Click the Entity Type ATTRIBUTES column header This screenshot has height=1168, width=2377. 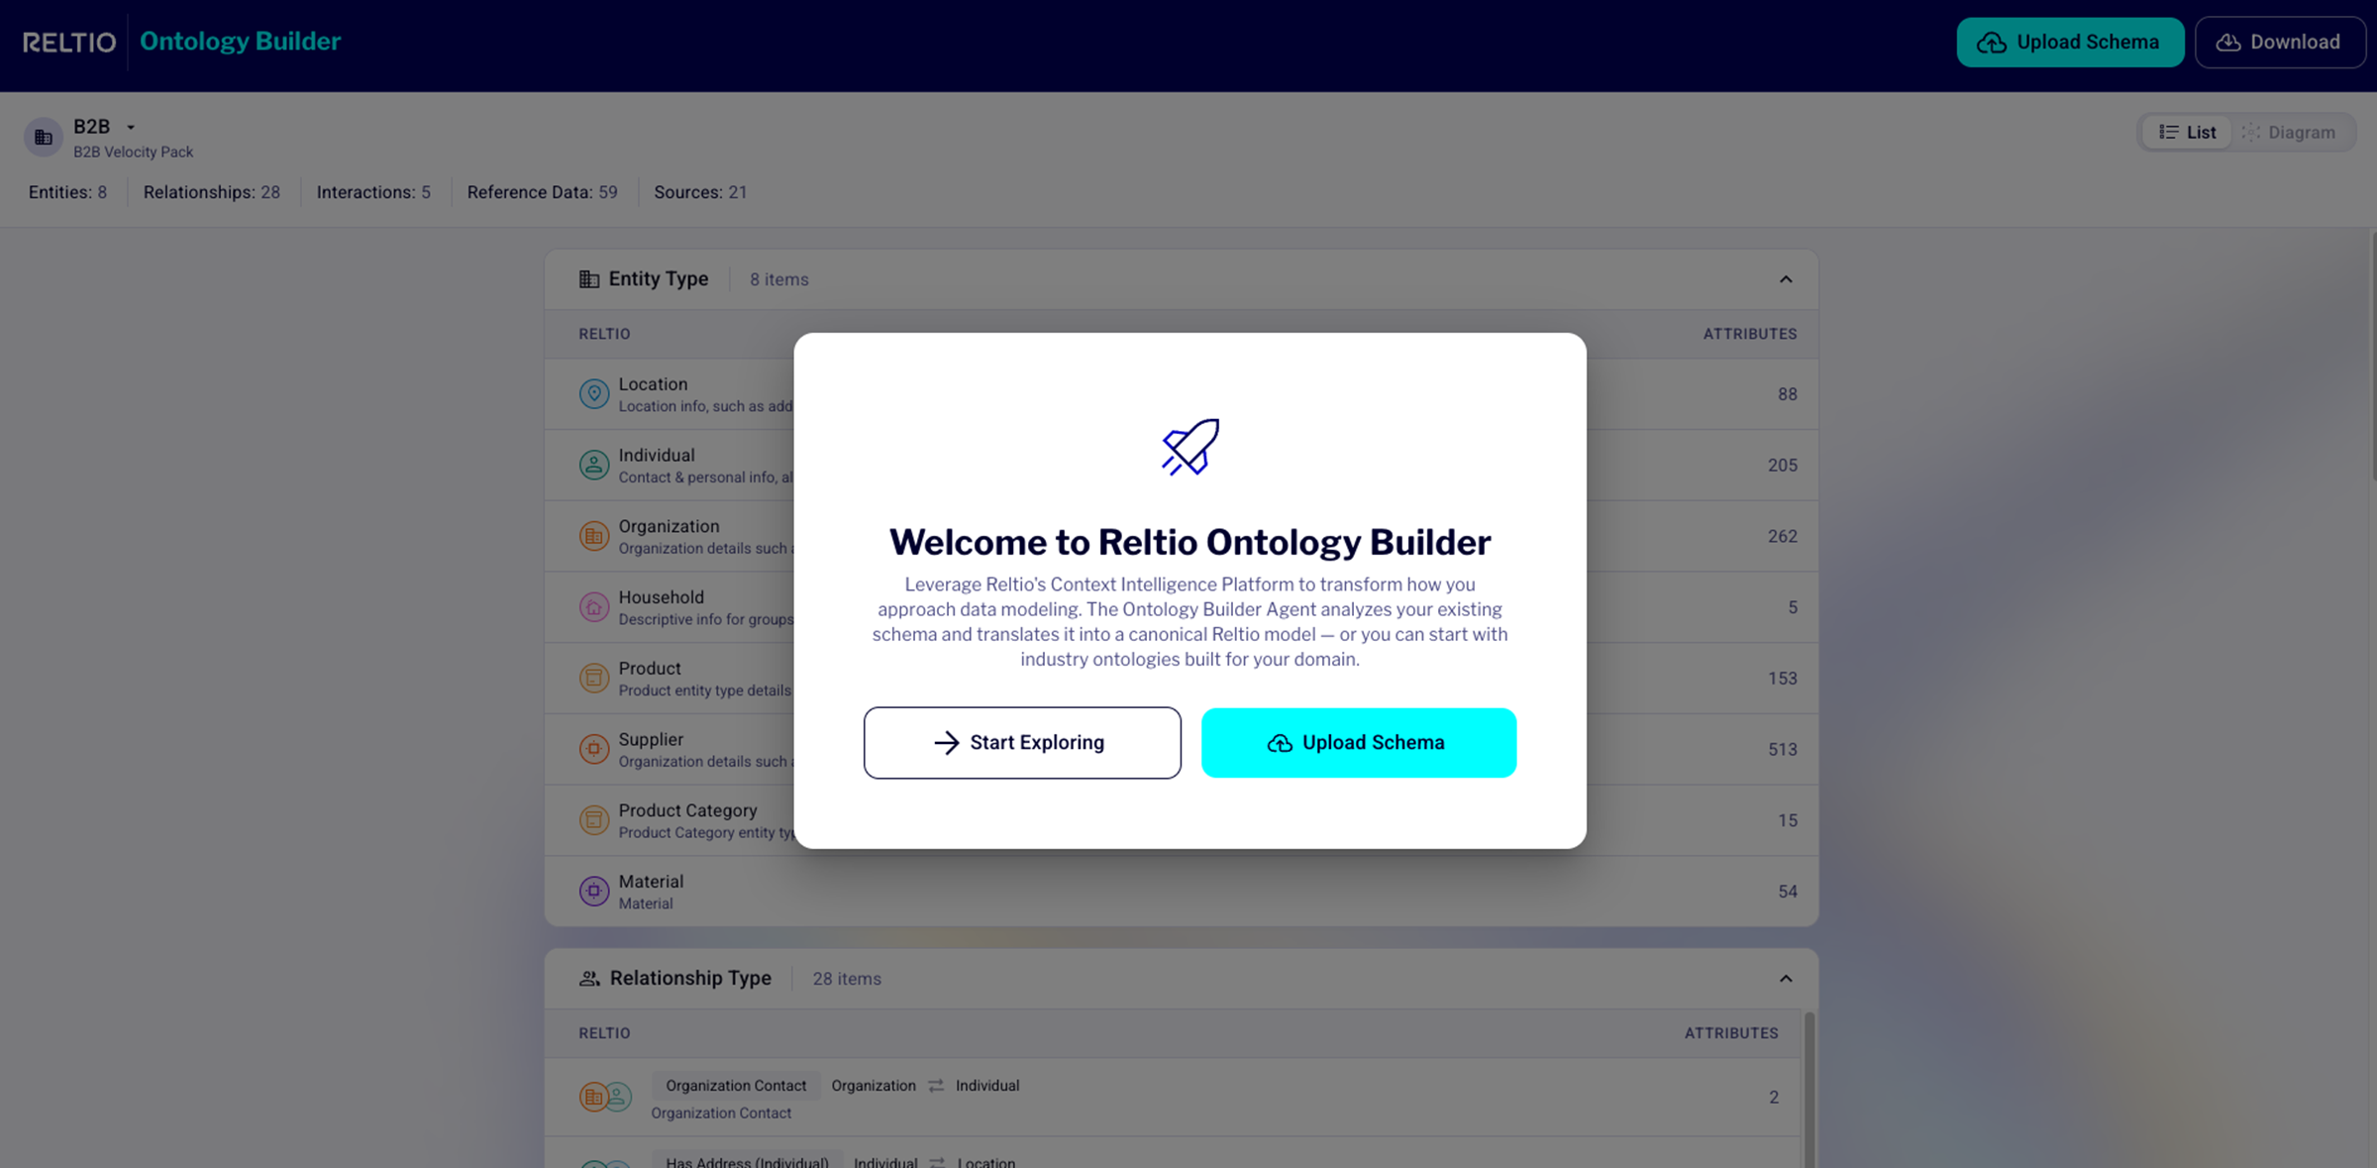click(1749, 334)
